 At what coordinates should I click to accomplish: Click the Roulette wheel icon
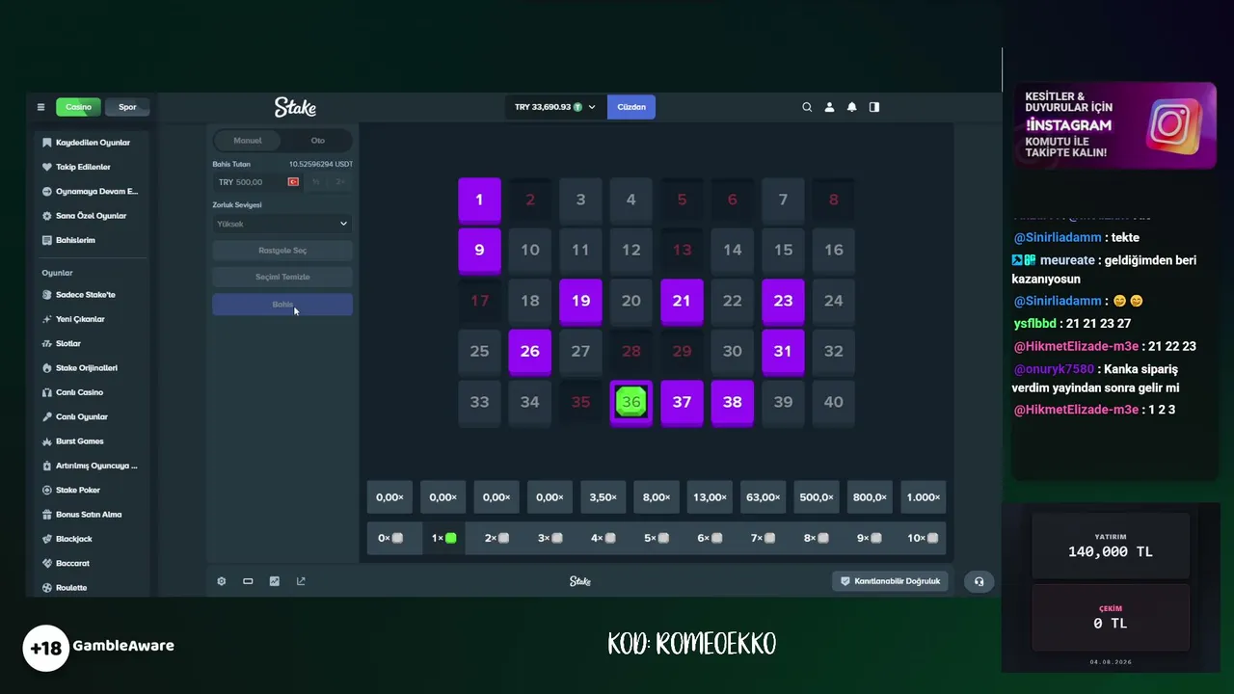point(46,588)
